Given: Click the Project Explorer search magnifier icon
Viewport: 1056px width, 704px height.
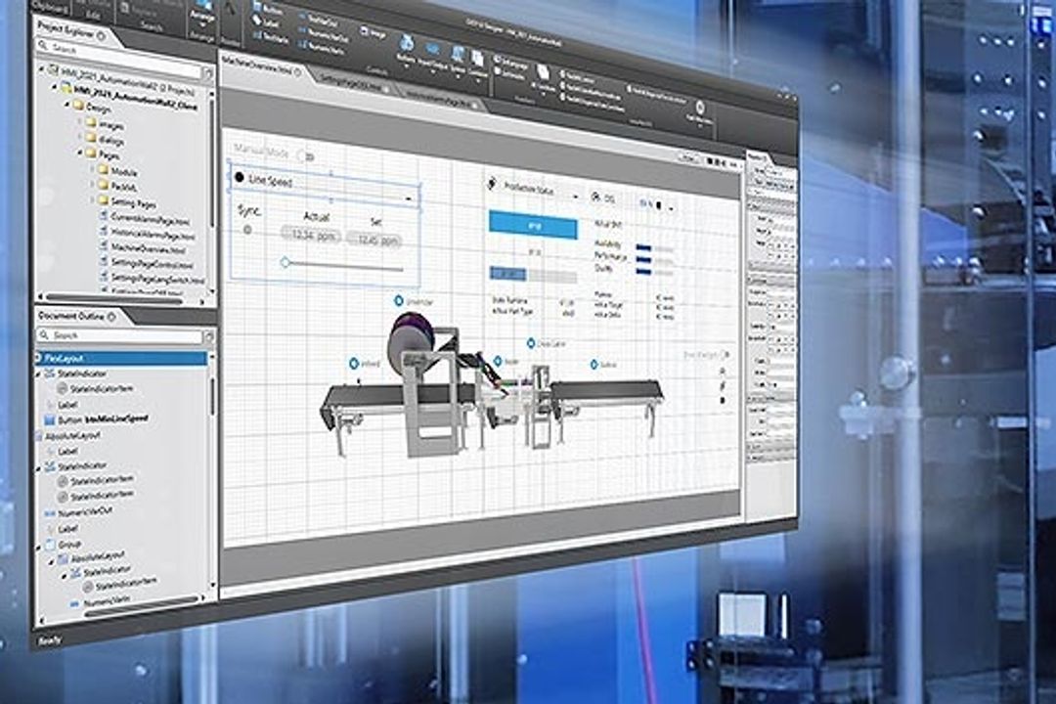Looking at the screenshot, I should [x=43, y=46].
